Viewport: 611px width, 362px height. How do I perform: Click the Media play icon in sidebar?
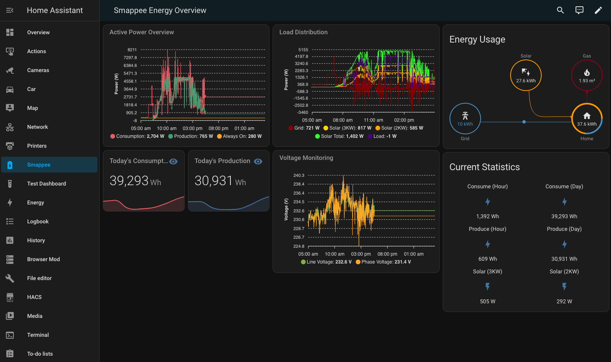(10, 316)
